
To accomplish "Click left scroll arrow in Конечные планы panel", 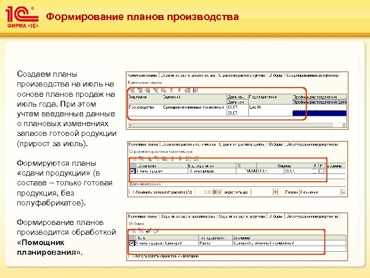I will tap(130, 125).
